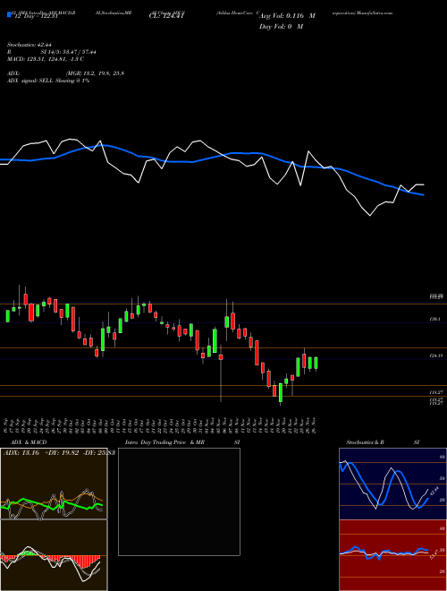Open the ADX indicator chart panel
The image size is (447, 591).
click(54, 484)
